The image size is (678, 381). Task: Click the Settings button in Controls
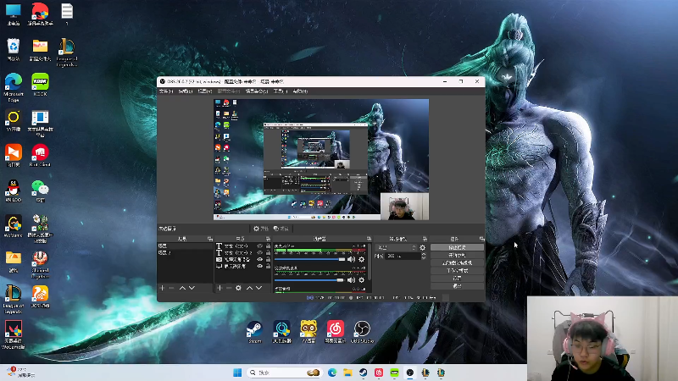pyautogui.click(x=457, y=278)
